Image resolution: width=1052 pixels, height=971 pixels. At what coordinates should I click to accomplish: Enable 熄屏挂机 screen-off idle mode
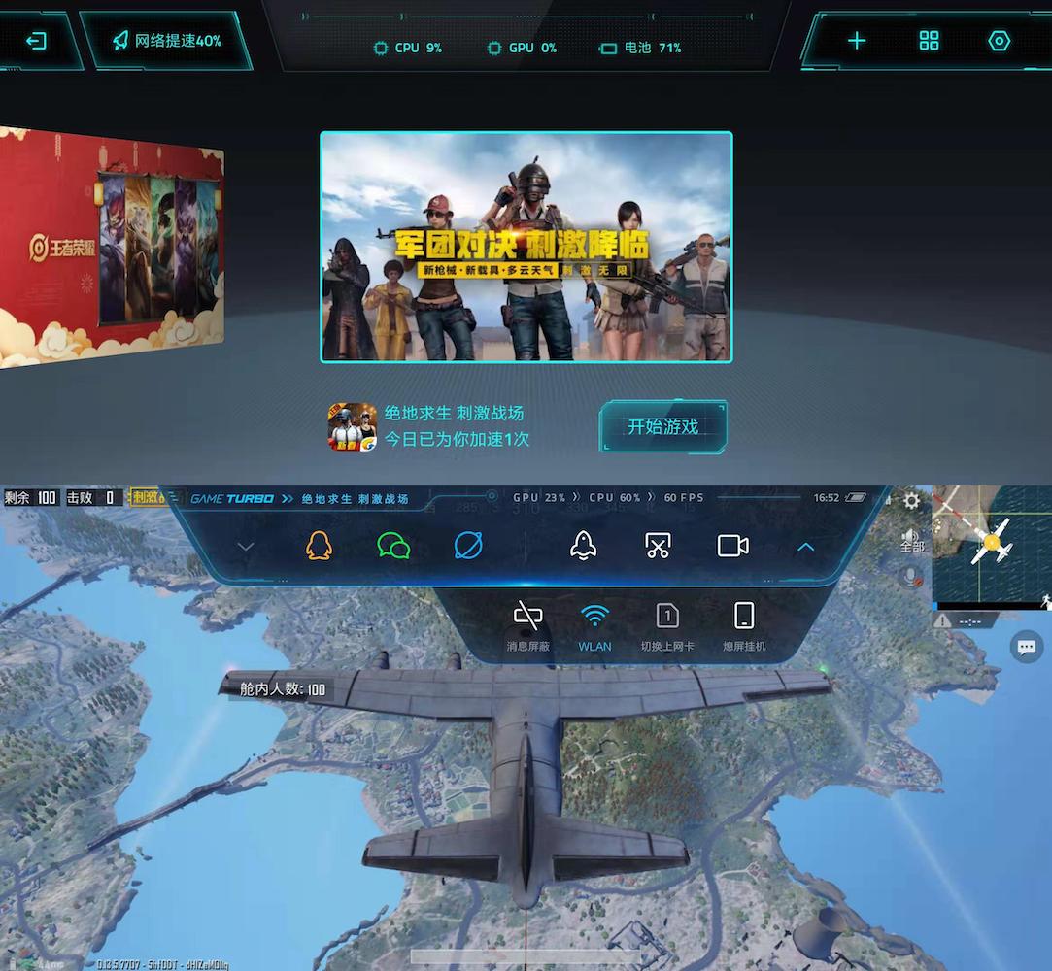coord(744,626)
